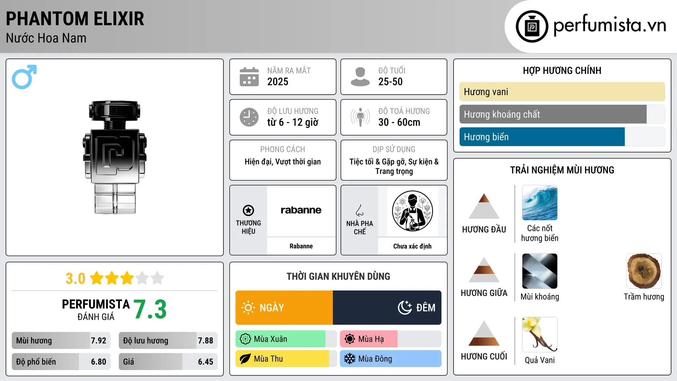677x381 pixels.
Task: Click the summer sun icon beside Mùa Hạ
Action: coord(349,339)
